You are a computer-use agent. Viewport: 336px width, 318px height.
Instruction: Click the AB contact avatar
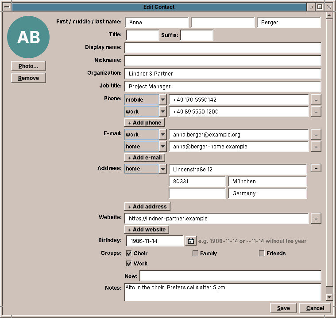[x=28, y=37]
